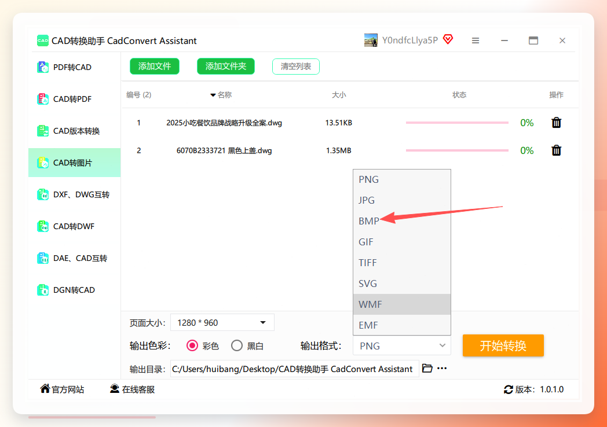Select the 彩色 color output radio

[192, 345]
